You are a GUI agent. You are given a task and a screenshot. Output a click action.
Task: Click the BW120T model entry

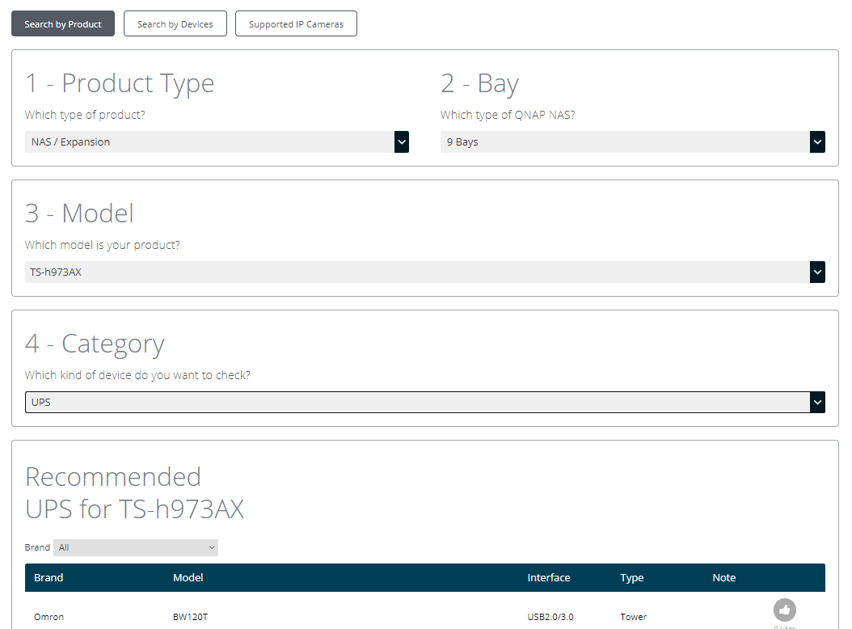point(190,617)
